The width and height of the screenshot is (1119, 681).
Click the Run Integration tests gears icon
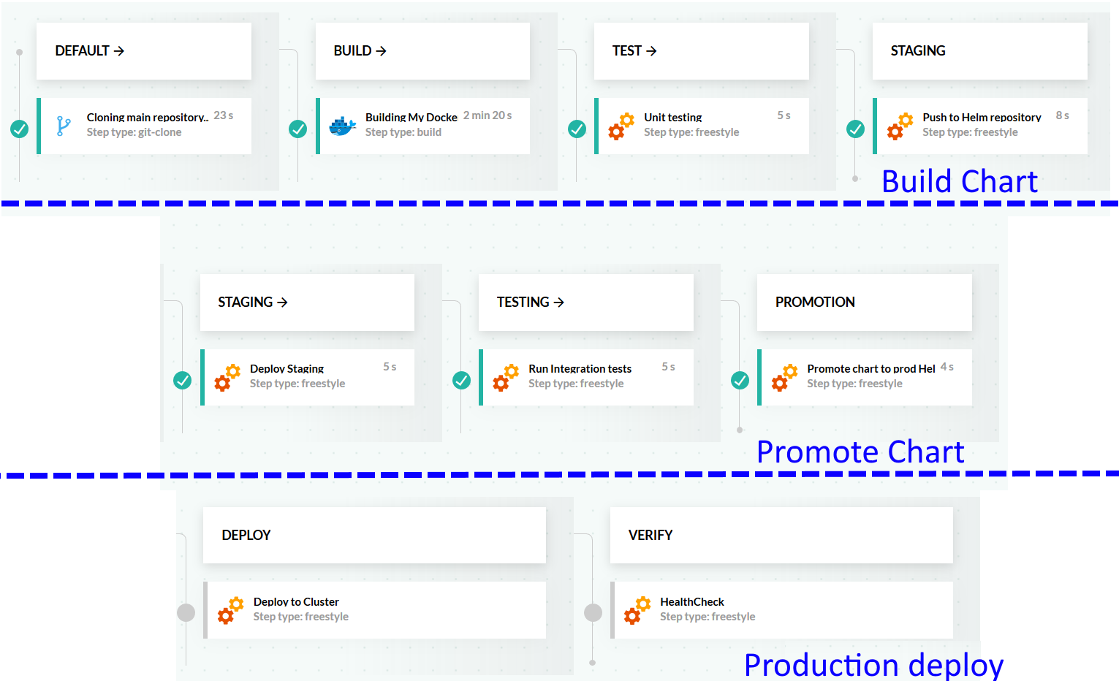[506, 377]
